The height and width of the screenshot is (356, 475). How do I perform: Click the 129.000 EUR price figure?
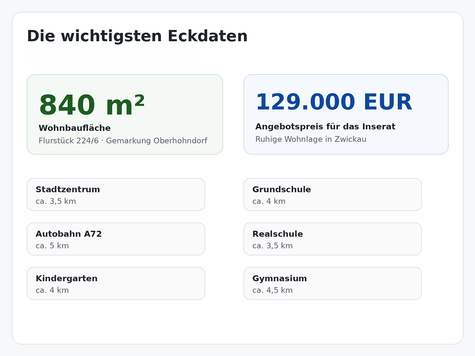(334, 102)
